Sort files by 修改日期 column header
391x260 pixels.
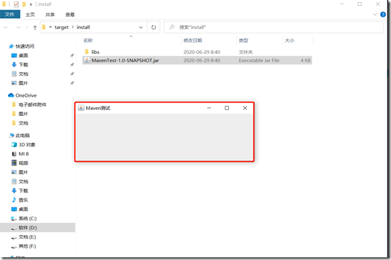tap(192, 40)
